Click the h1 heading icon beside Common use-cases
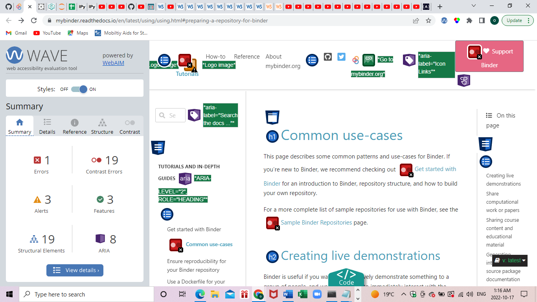The image size is (537, 302). [x=272, y=136]
